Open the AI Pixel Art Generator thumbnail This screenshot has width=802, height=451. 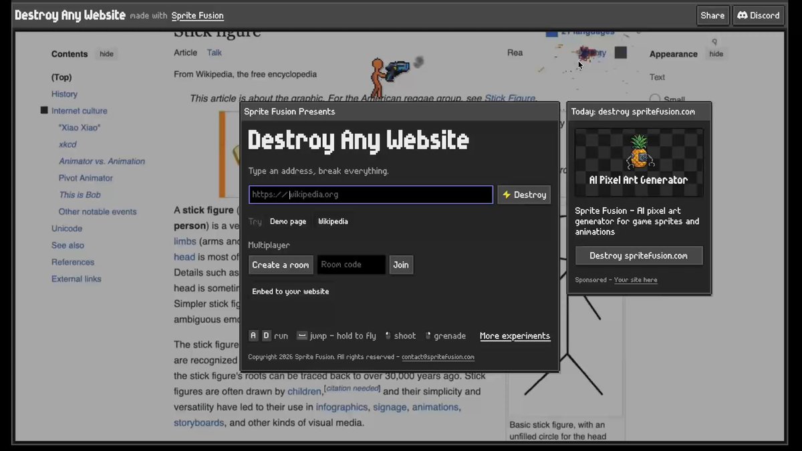coord(639,162)
